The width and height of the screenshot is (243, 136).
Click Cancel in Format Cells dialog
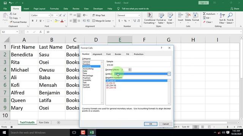point(166,124)
